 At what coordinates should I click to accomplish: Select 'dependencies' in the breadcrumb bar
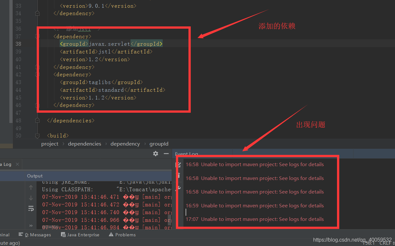coord(84,144)
